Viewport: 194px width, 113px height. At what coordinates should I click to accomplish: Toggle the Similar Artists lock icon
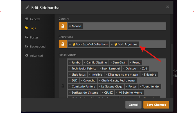(x=63, y=86)
